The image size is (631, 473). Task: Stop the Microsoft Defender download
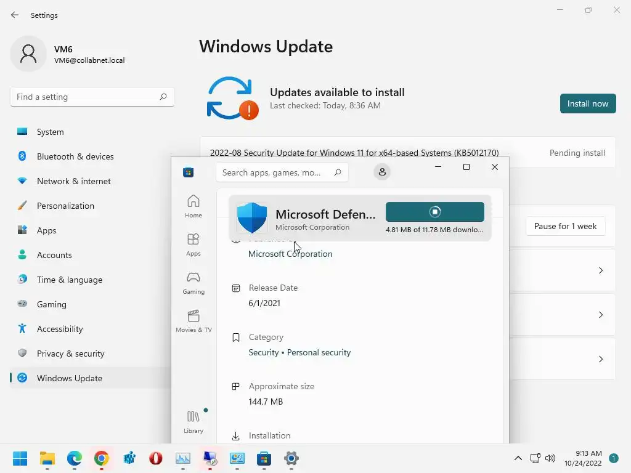click(x=434, y=212)
